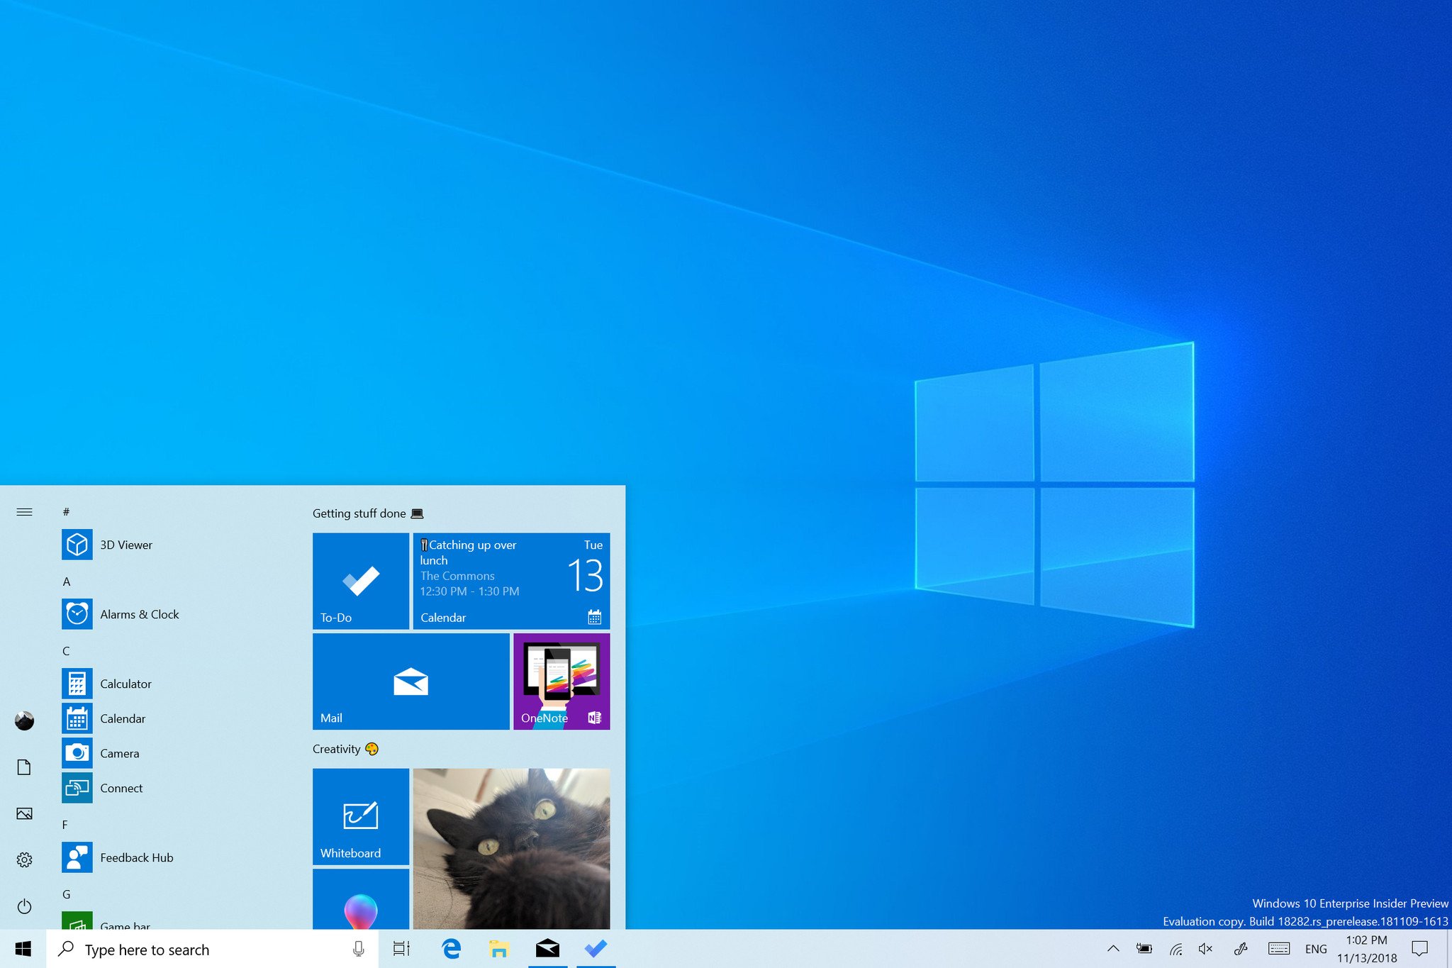This screenshot has width=1452, height=968.
Task: Open the Calculator app
Action: 124,683
